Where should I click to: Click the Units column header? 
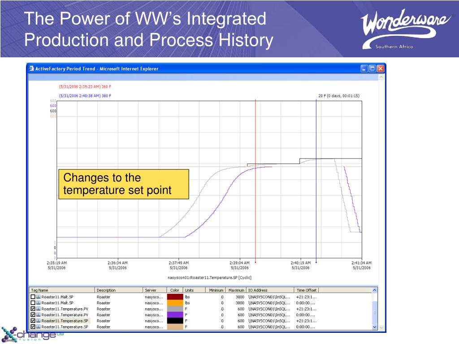pos(194,290)
